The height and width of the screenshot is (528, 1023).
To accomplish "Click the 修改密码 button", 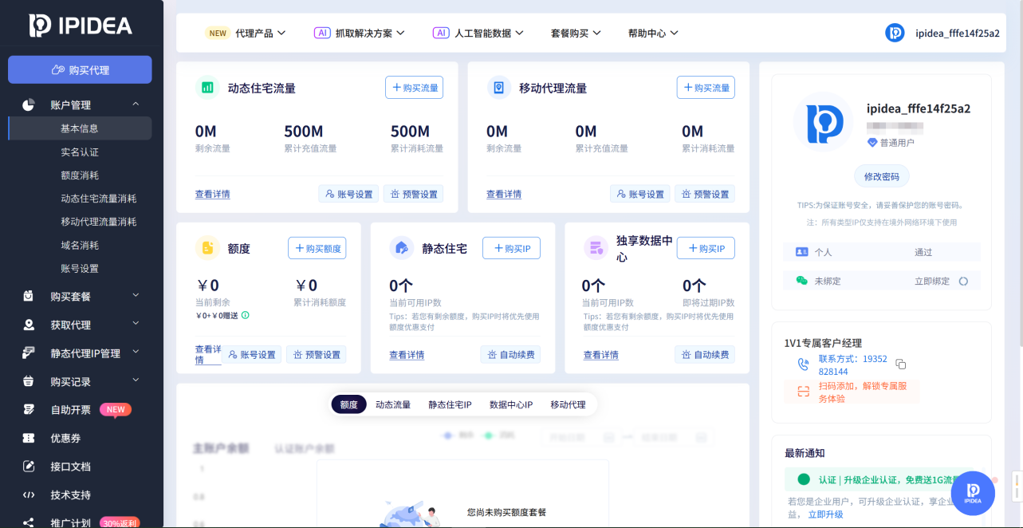I will (x=881, y=176).
